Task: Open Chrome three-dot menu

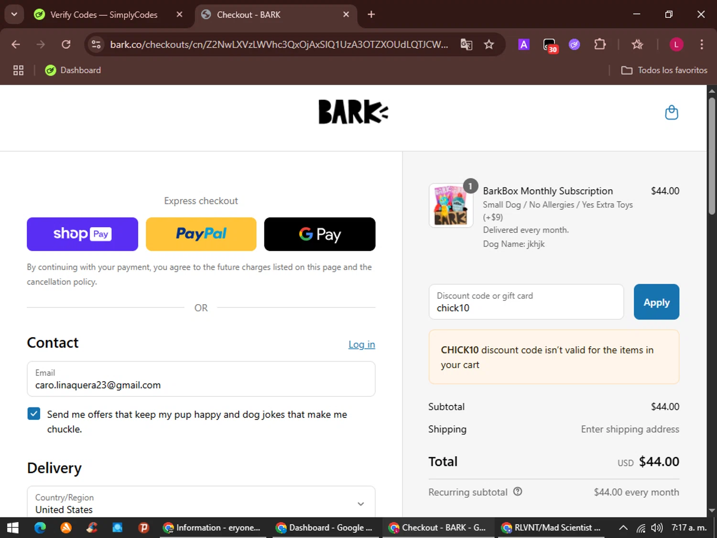Action: (x=702, y=44)
